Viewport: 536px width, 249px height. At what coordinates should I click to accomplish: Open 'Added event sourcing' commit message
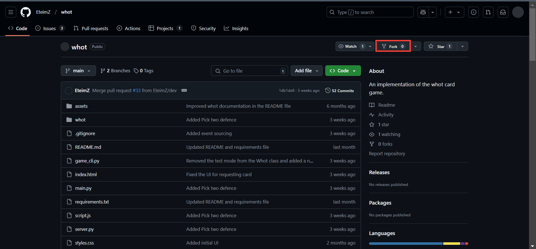209,133
